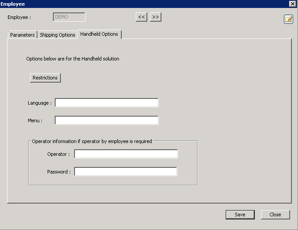Click the "Language :" label
298x230 pixels.
[x=40, y=103]
